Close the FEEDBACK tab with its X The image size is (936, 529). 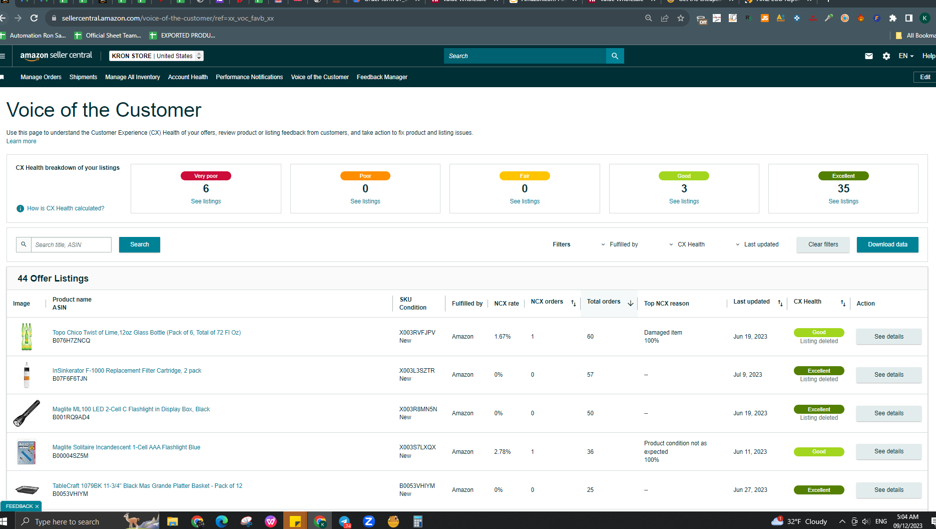pos(37,506)
